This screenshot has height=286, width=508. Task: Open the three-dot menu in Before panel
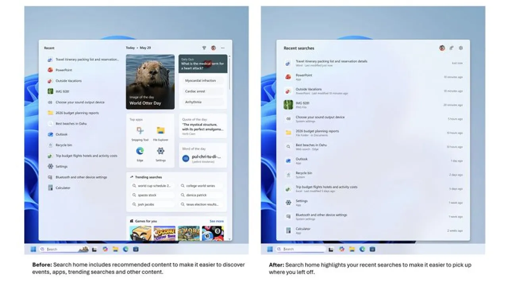coord(223,48)
